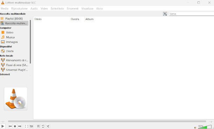This screenshot has width=214, height=129.
Task: Open the Audio menu
Action: [x=34, y=8]
